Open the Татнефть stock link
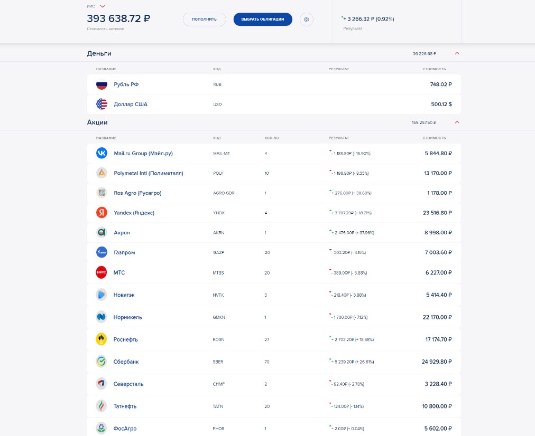 (x=125, y=406)
